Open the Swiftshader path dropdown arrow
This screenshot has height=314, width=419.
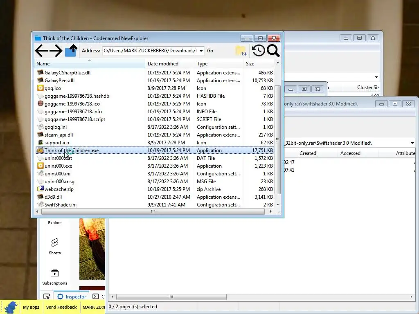[412, 143]
